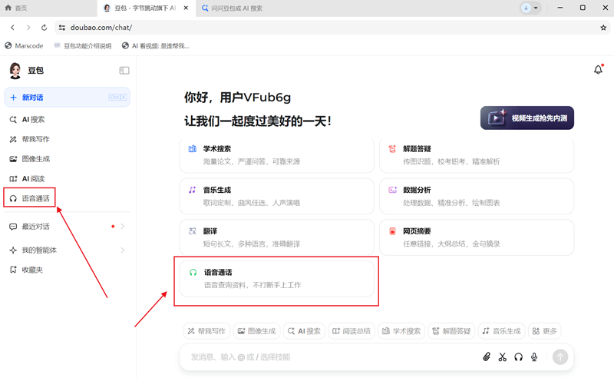Open the 翻译 card
The height and width of the screenshot is (378, 614).
[277, 237]
